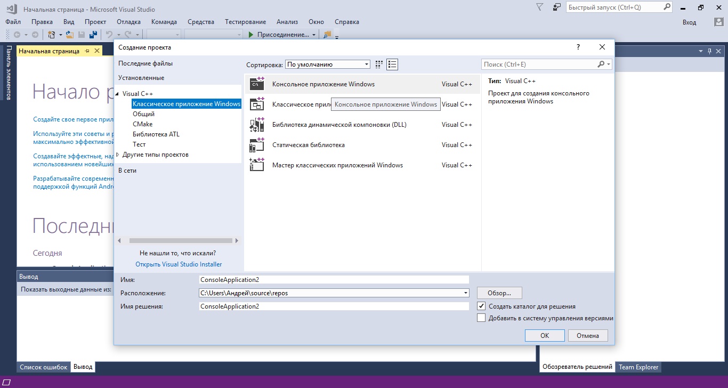Close the Начальная страница tab
The width and height of the screenshot is (728, 388).
click(97, 51)
